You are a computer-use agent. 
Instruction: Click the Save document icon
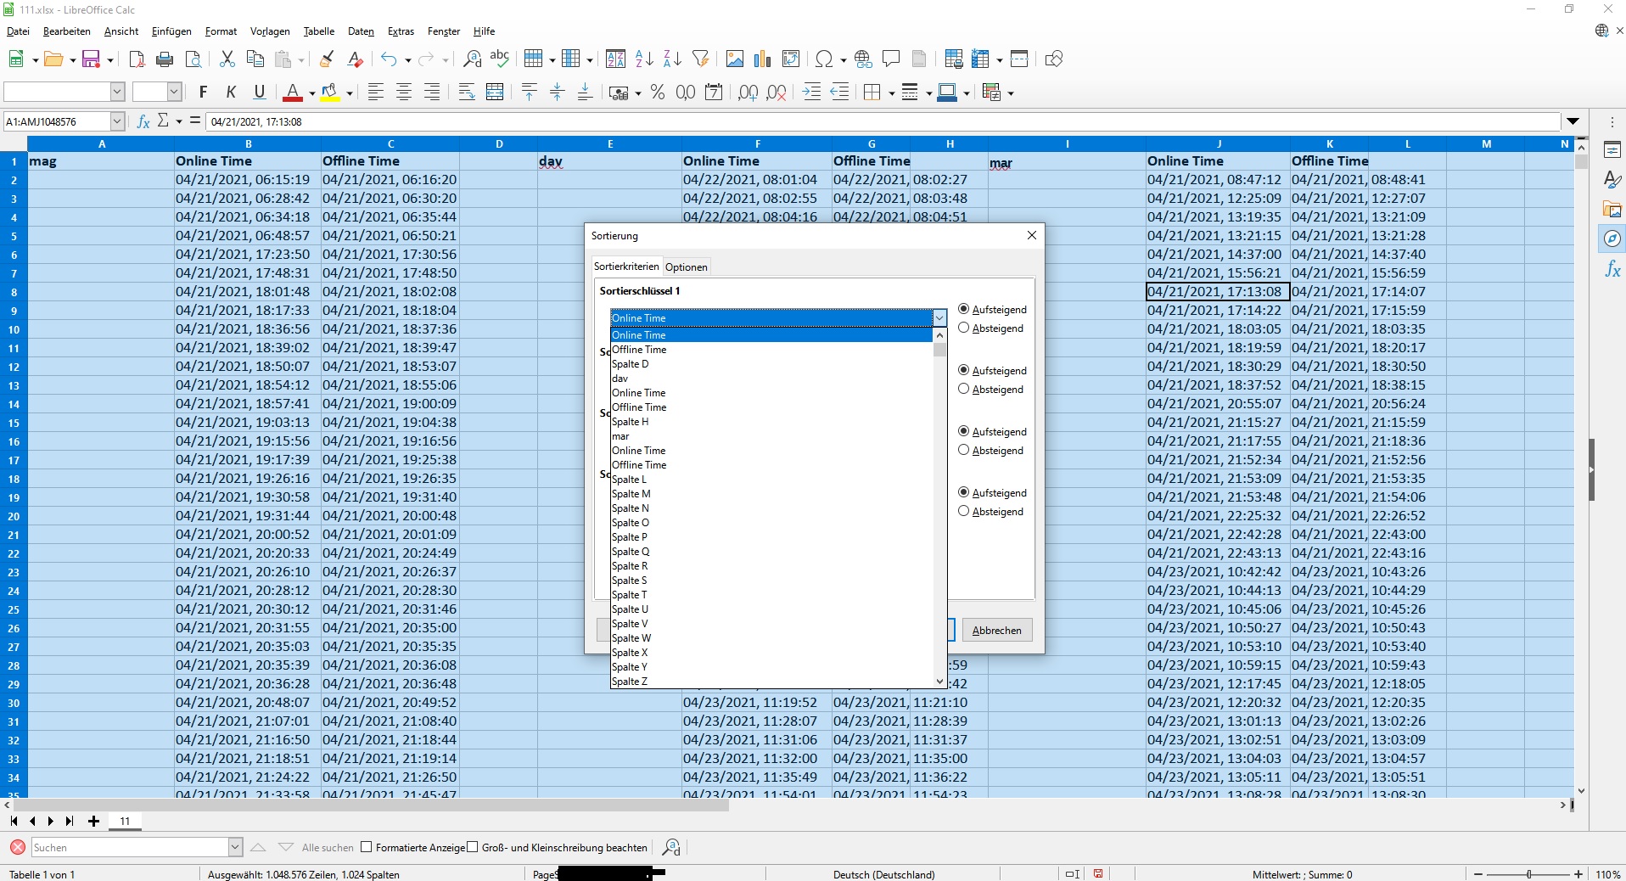91,59
